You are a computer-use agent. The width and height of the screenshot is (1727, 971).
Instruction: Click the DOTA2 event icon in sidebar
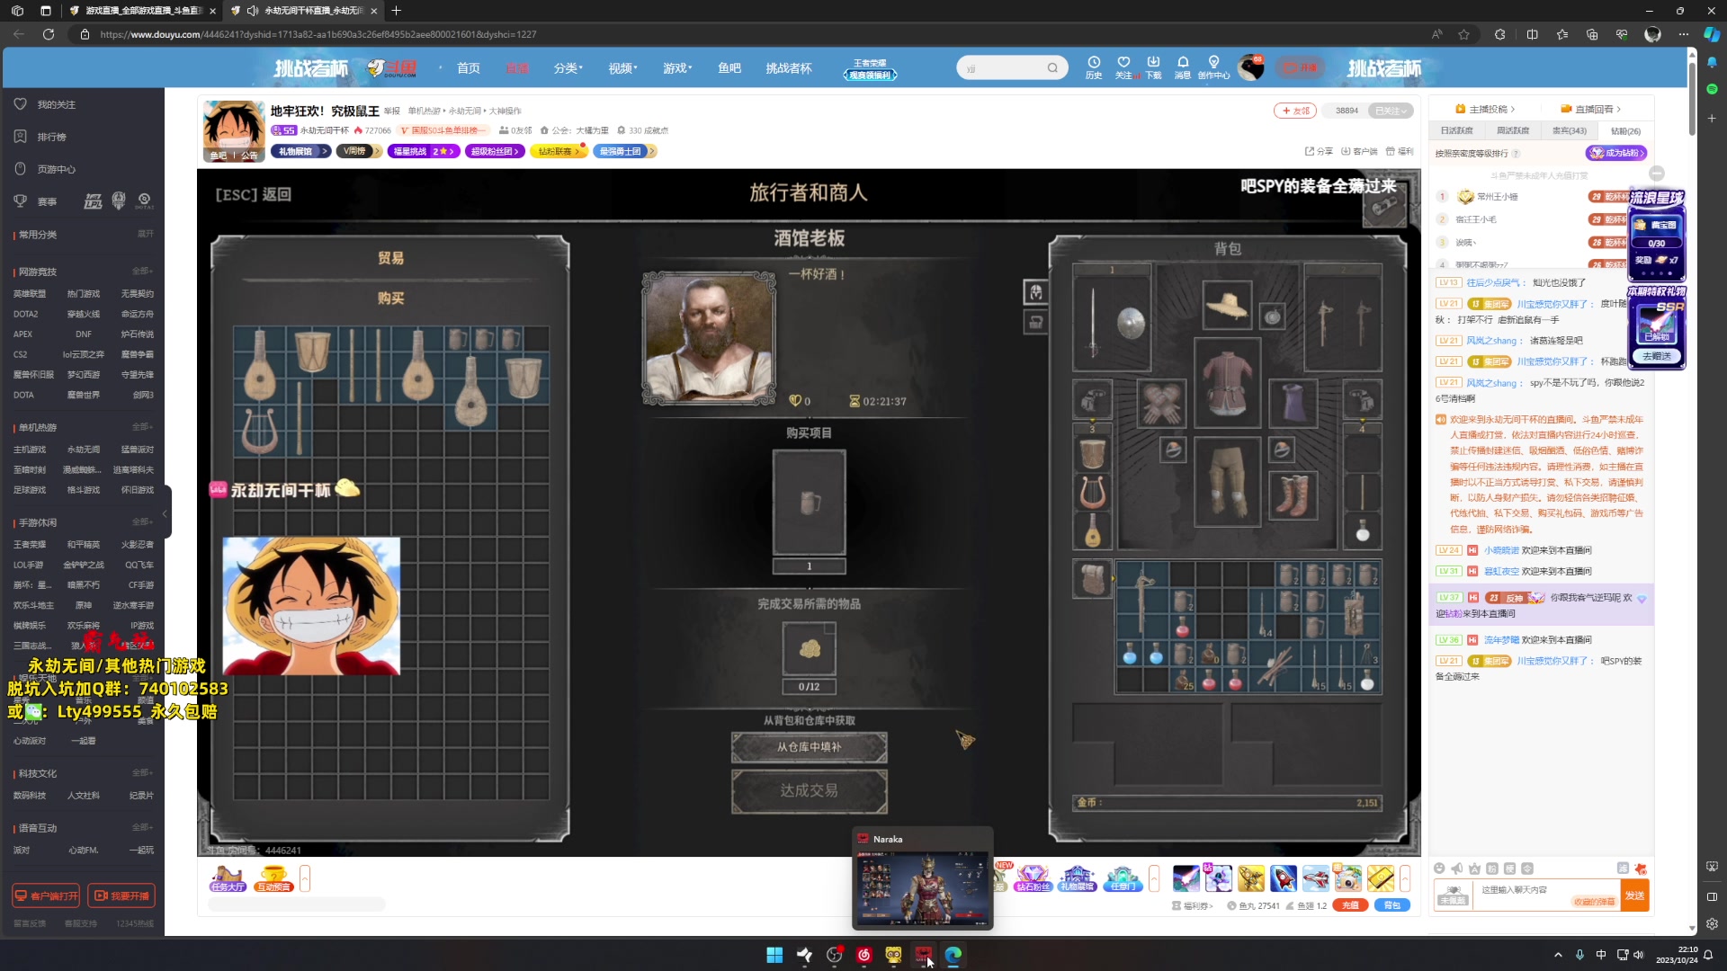pyautogui.click(x=144, y=201)
